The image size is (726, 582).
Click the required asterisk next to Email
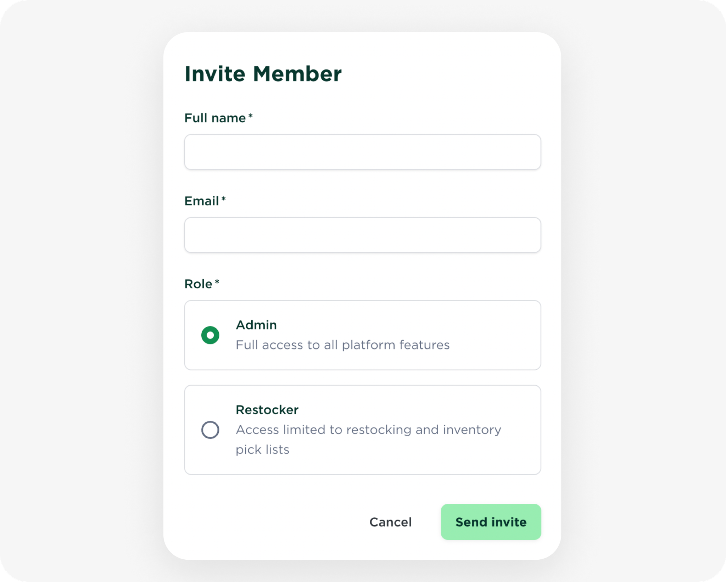click(x=224, y=199)
